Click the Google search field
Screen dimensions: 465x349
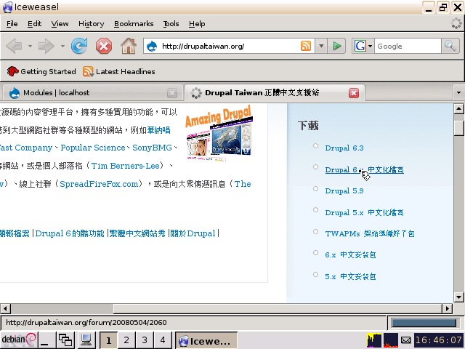[x=408, y=46]
